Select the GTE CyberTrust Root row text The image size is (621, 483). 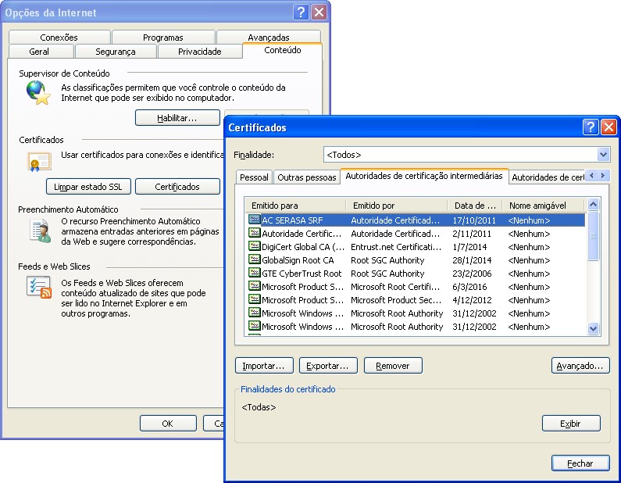(x=302, y=274)
